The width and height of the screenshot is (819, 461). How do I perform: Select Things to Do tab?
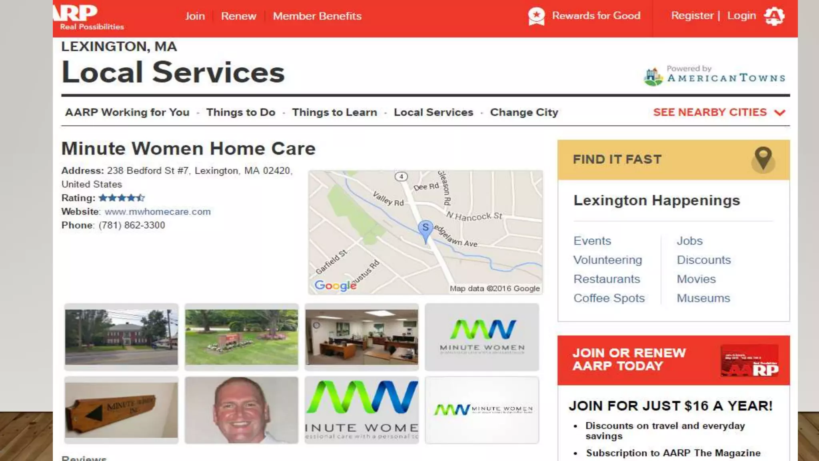(241, 112)
